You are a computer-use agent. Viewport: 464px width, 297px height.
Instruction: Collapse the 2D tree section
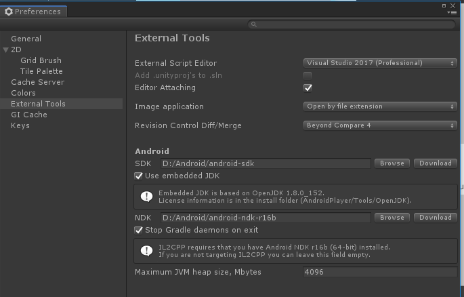click(6, 49)
